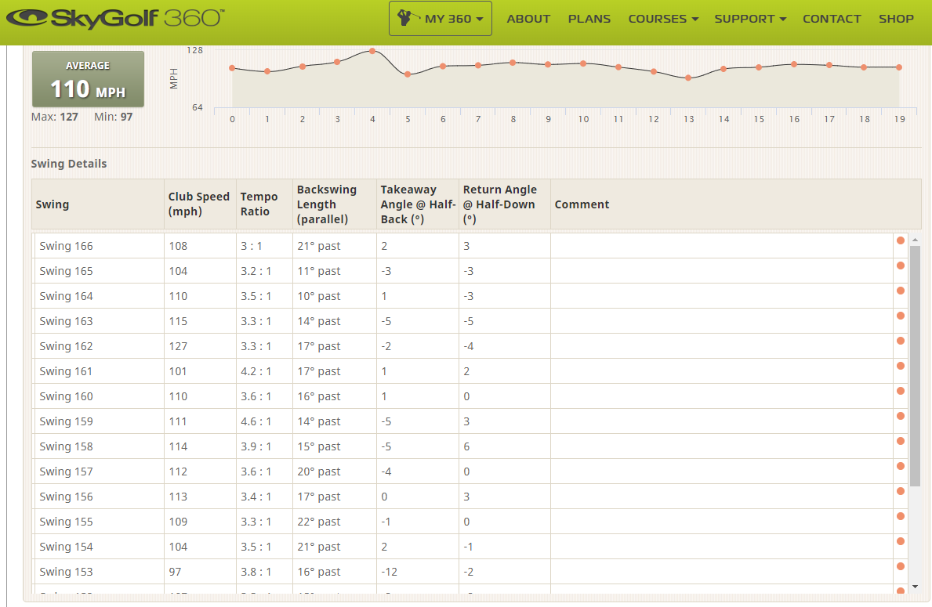The width and height of the screenshot is (932, 607).
Task: Click the AVERAGE 110 MPH box
Action: [x=88, y=79]
